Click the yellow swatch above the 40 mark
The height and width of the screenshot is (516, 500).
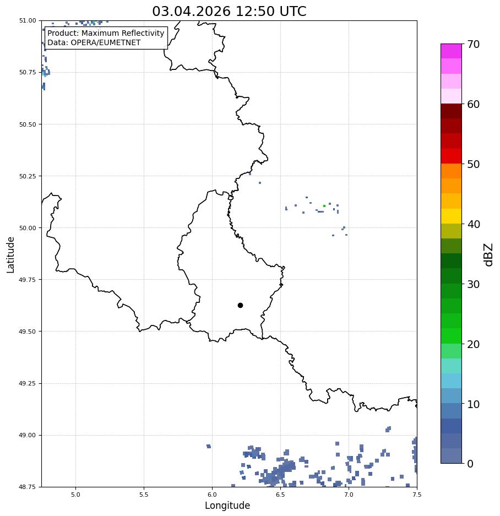point(452,216)
